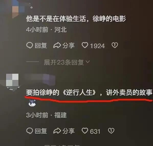Tap blurred username of second commenter

(x=40, y=79)
